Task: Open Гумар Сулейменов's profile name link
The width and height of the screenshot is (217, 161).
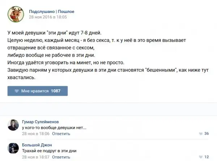Action: pyautogui.click(x=41, y=122)
